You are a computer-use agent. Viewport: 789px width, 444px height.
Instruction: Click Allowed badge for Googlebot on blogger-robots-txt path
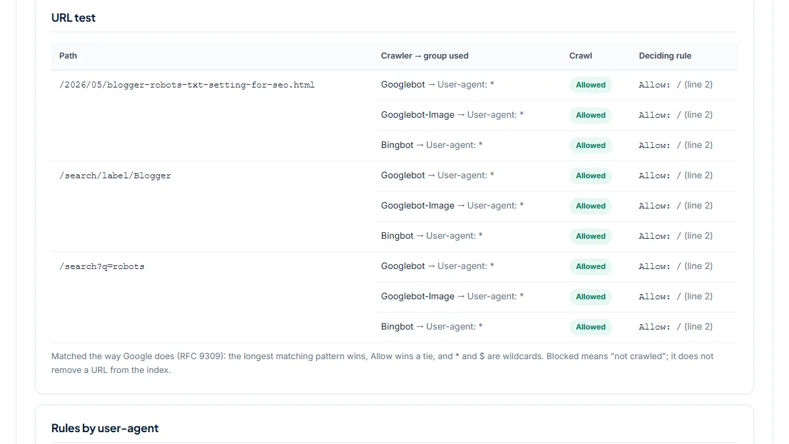(x=590, y=85)
